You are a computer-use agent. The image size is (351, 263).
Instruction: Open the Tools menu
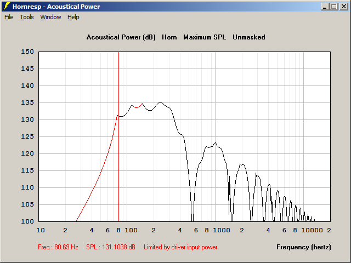pos(27,17)
